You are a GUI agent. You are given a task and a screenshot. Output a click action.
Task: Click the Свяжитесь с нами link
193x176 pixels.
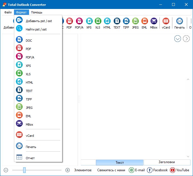tap(111, 170)
